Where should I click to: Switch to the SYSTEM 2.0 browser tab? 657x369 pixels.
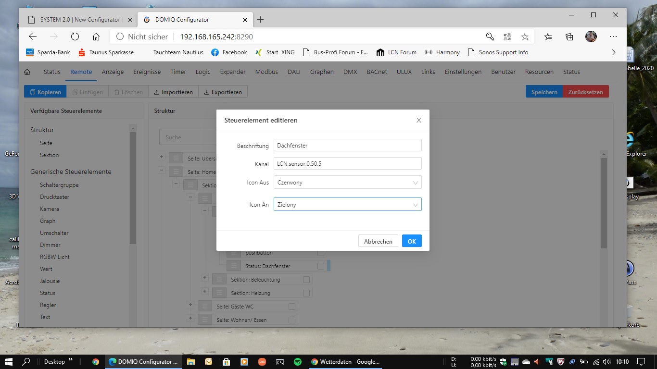(77, 20)
